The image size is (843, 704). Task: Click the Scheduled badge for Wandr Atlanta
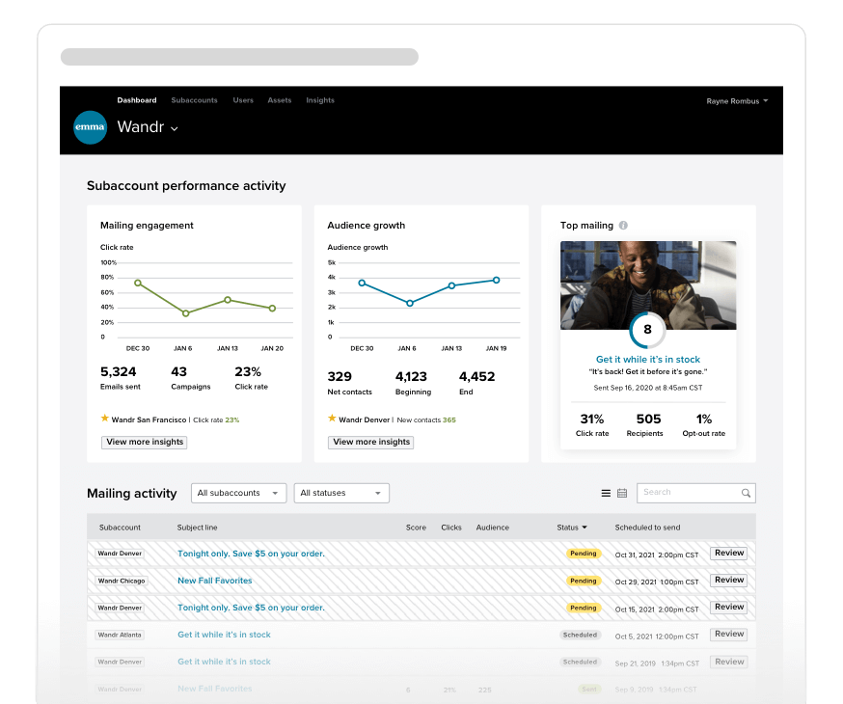(580, 635)
